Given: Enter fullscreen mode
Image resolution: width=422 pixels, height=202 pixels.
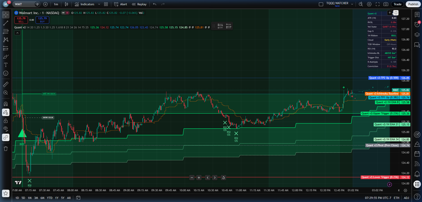Looking at the screenshot, I should pos(378,4).
